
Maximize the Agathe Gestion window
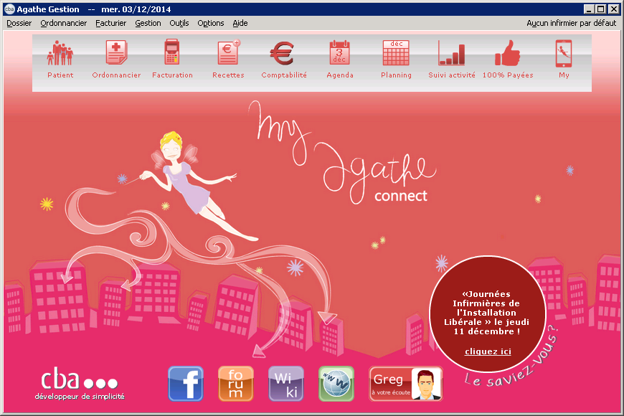pyautogui.click(x=601, y=9)
